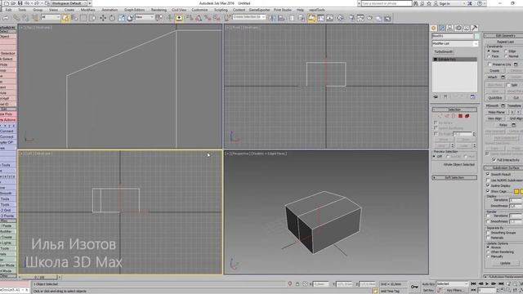
Task: Expand the Soft Selection rollout
Action: point(454,178)
